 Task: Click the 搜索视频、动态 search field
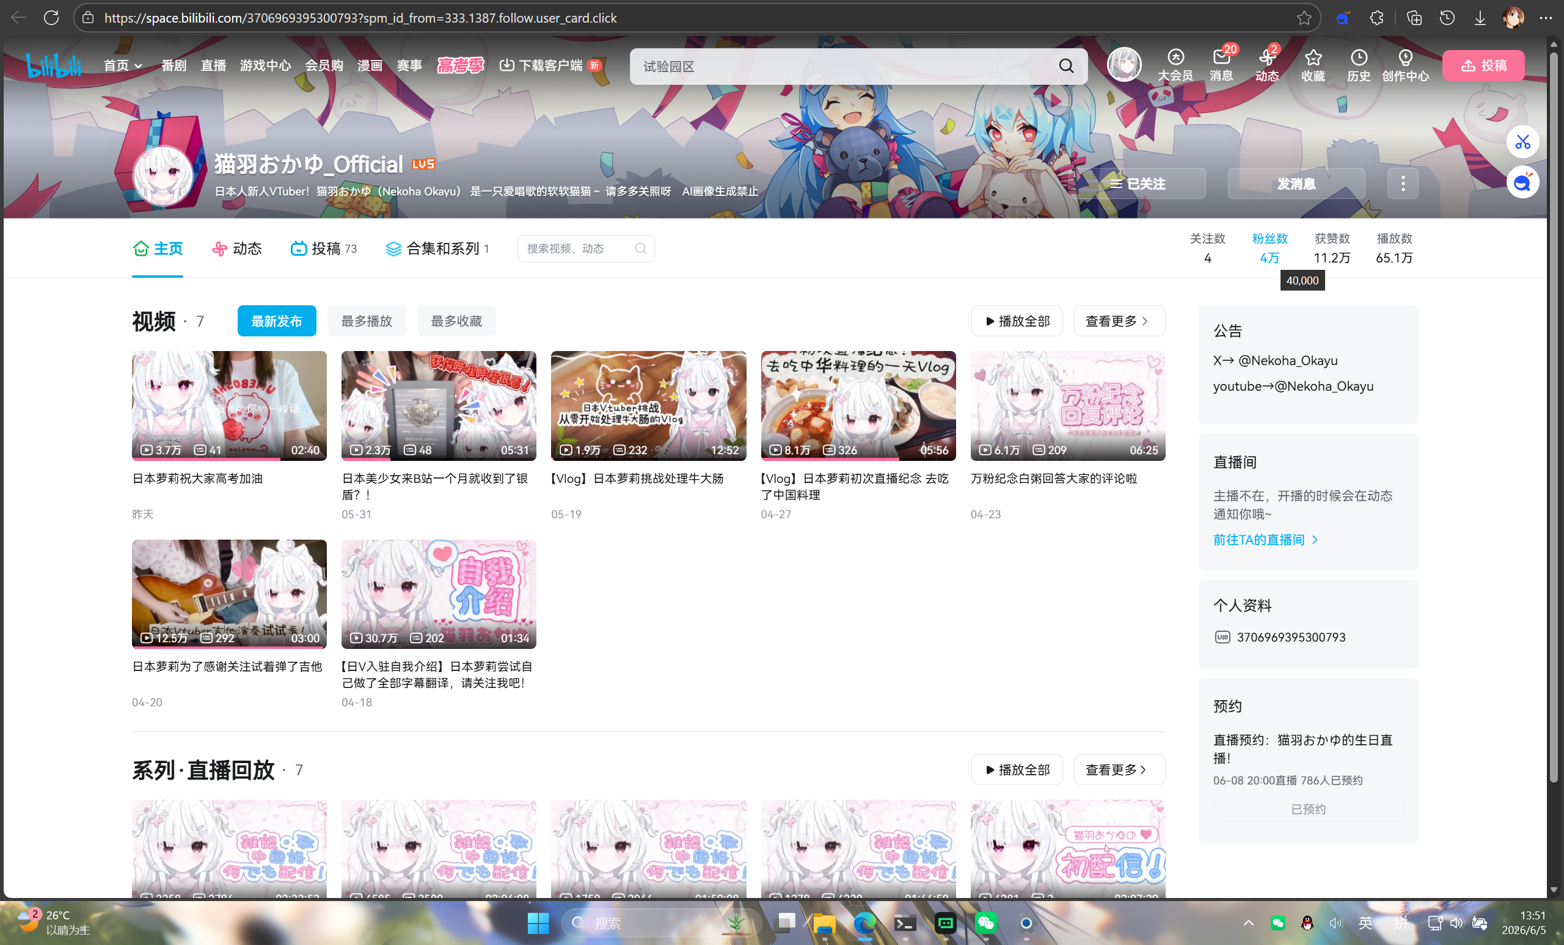585,248
